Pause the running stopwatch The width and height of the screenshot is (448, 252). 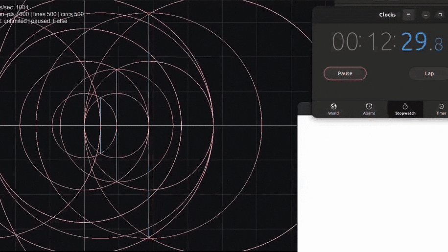coord(345,73)
